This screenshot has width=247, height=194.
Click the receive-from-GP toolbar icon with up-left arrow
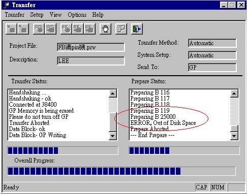(x=23, y=29)
